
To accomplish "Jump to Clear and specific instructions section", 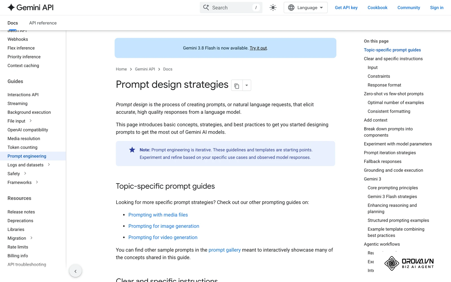I will tap(393, 59).
